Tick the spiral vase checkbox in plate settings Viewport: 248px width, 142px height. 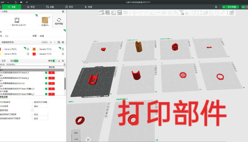point(32,110)
